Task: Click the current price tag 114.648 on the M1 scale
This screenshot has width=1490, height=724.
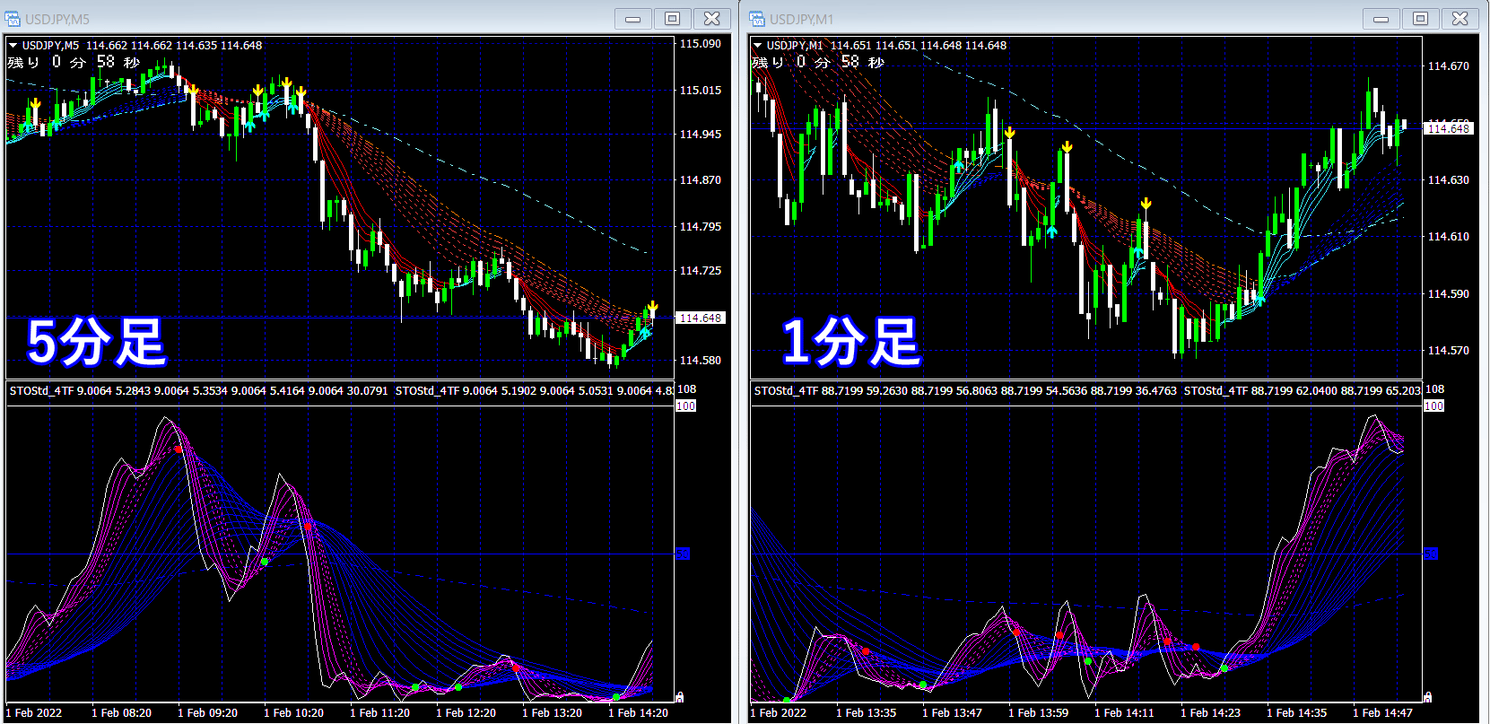Action: [1448, 128]
